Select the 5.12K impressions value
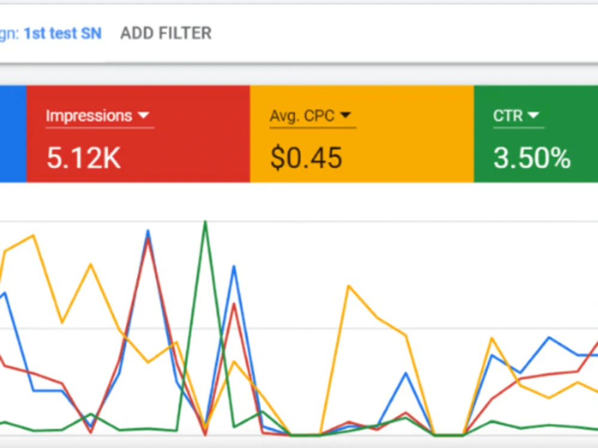The height and width of the screenshot is (448, 598). pos(84,158)
